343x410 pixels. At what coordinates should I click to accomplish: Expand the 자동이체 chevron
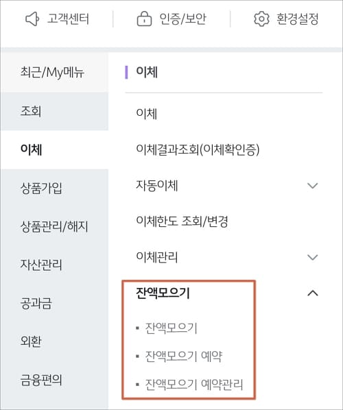pos(312,186)
